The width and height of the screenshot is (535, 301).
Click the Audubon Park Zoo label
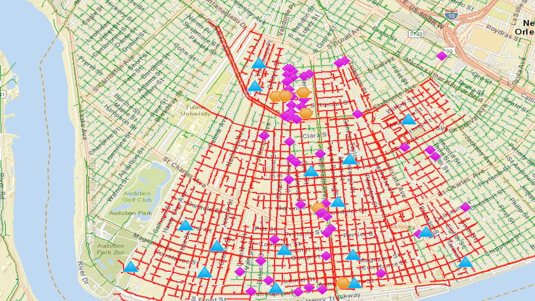(111, 249)
